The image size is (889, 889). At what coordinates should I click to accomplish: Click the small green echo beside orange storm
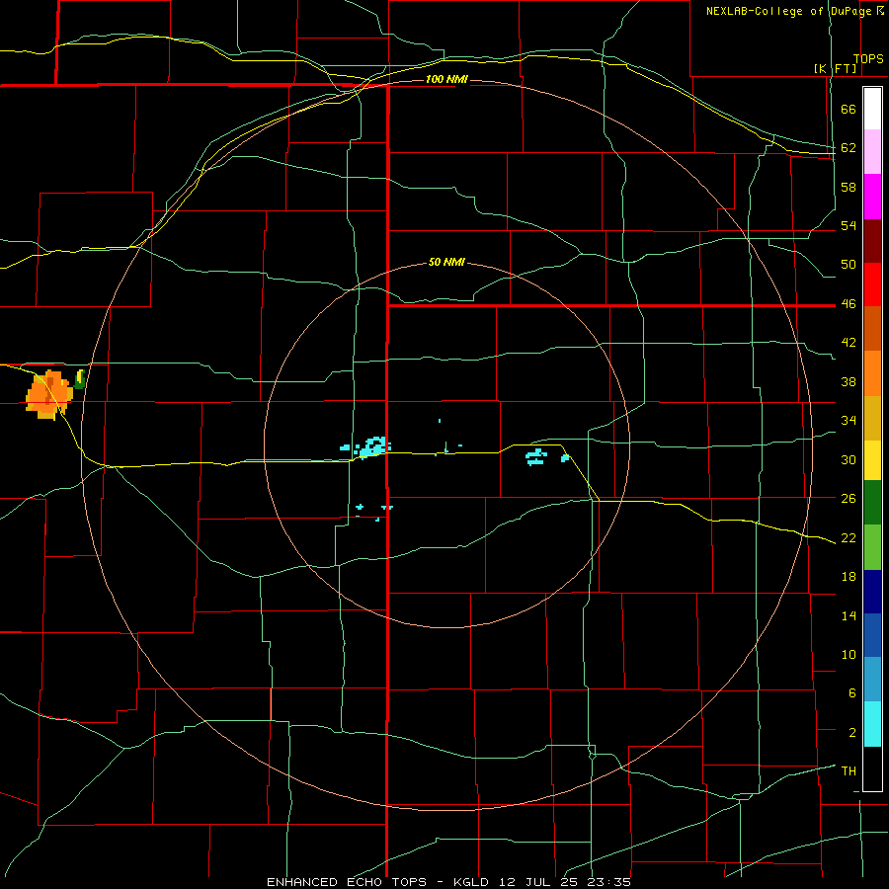(x=80, y=378)
